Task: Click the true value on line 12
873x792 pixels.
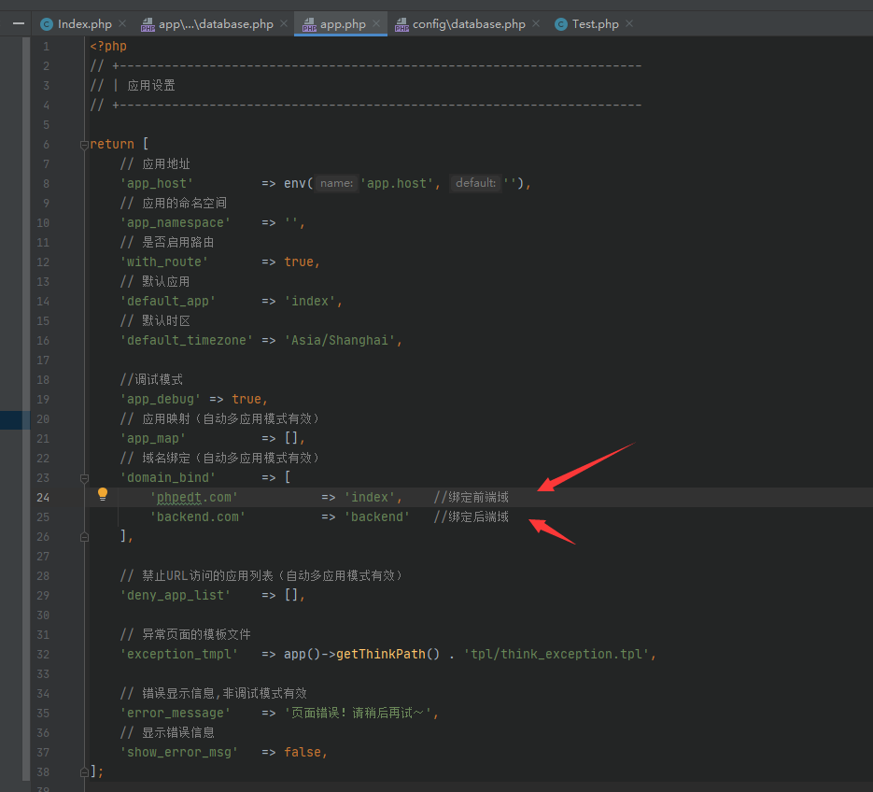Action: tap(299, 262)
